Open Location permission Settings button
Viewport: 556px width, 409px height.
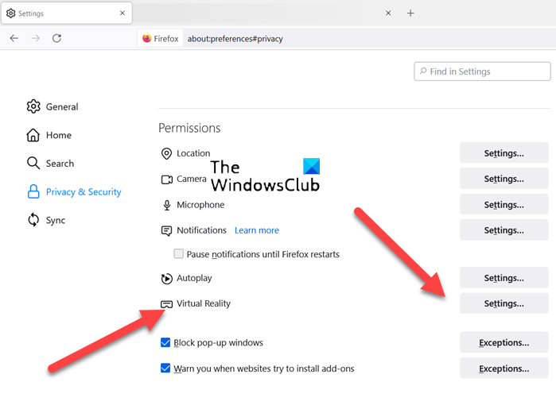tap(504, 153)
